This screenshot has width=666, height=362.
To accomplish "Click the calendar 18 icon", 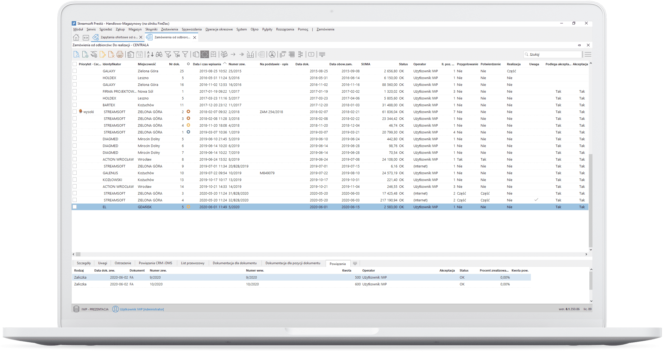I will pyautogui.click(x=139, y=55).
